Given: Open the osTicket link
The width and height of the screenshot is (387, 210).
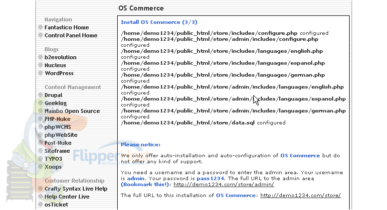Looking at the screenshot, I should (x=56, y=205).
